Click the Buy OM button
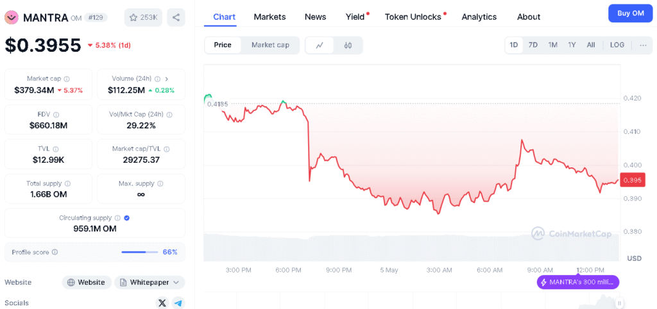Screen dimensions: 657x309 coord(631,13)
